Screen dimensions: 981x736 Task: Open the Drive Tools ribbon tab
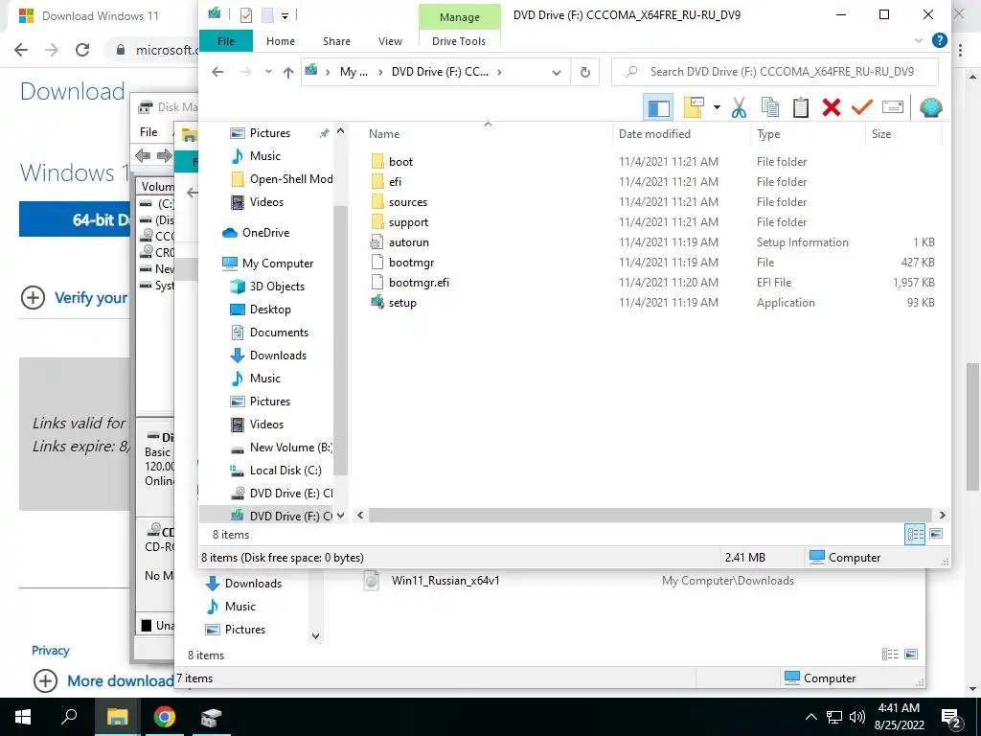click(x=459, y=40)
